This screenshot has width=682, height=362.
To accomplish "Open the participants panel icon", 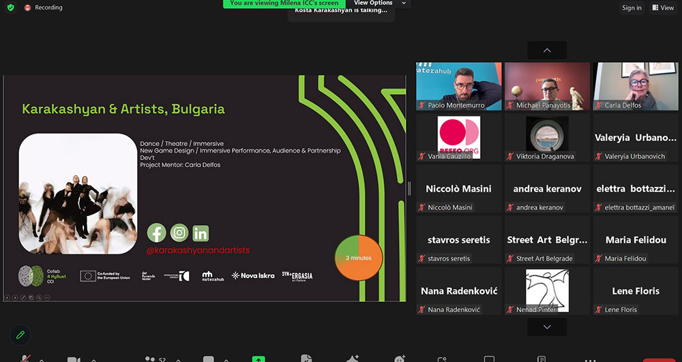I will coord(151,359).
